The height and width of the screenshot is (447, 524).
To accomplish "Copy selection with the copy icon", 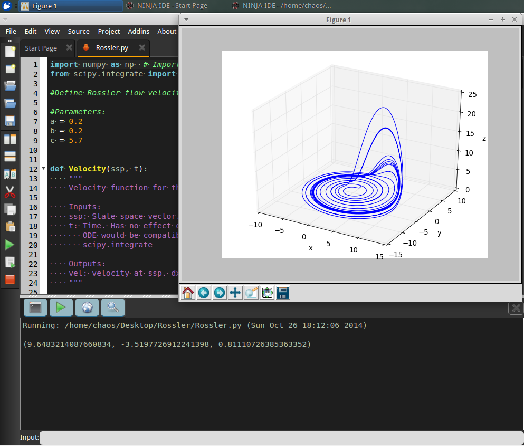I will [10, 210].
